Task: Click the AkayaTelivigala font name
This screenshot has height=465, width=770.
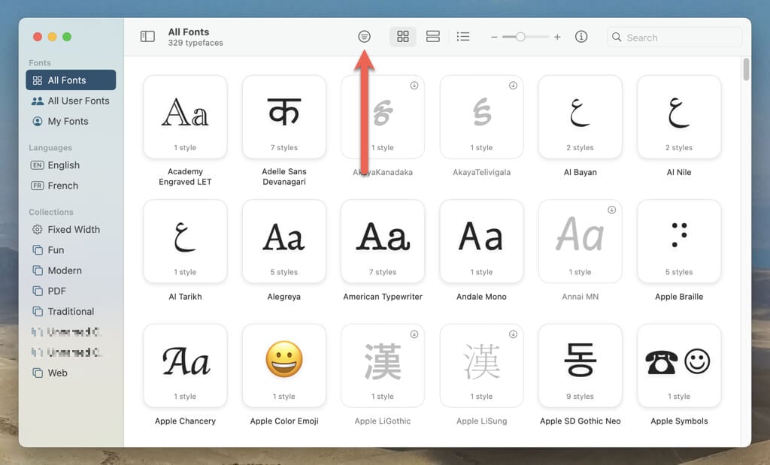Action: pos(481,172)
